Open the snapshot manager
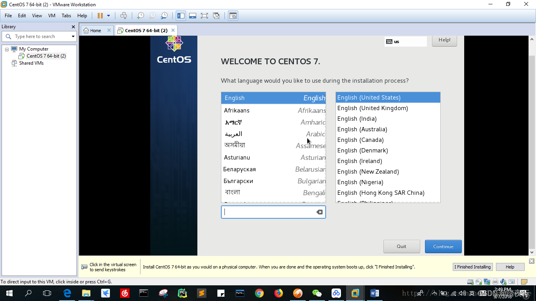The width and height of the screenshot is (536, 301). 164,16
